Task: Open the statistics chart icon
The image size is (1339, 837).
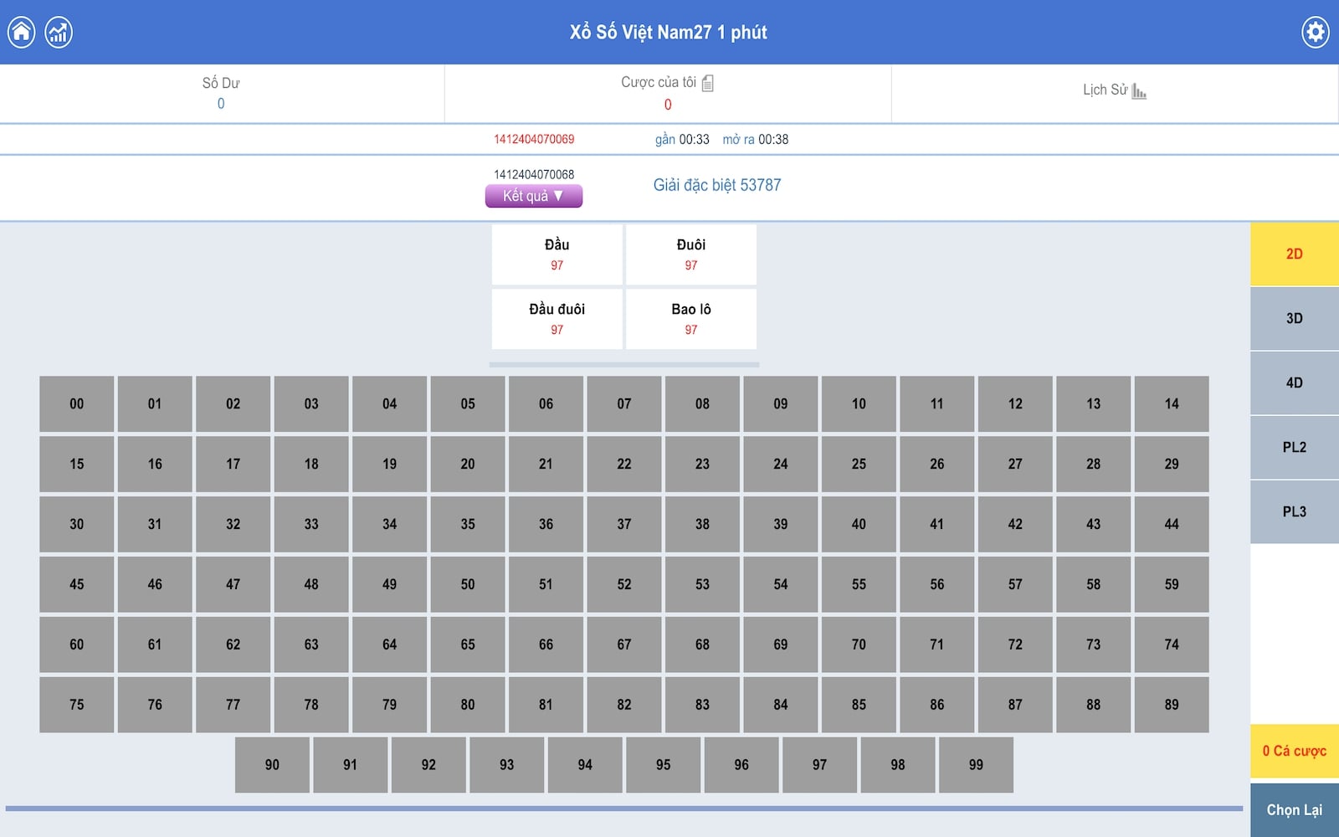Action: (x=59, y=33)
